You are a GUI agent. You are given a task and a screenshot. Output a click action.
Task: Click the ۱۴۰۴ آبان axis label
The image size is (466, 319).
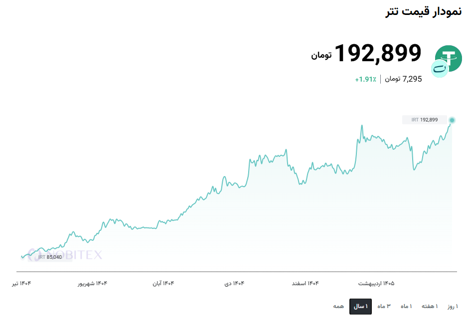click(163, 283)
